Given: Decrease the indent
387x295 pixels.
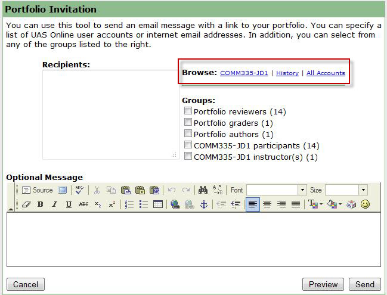Looking at the screenshot, I should (221, 204).
